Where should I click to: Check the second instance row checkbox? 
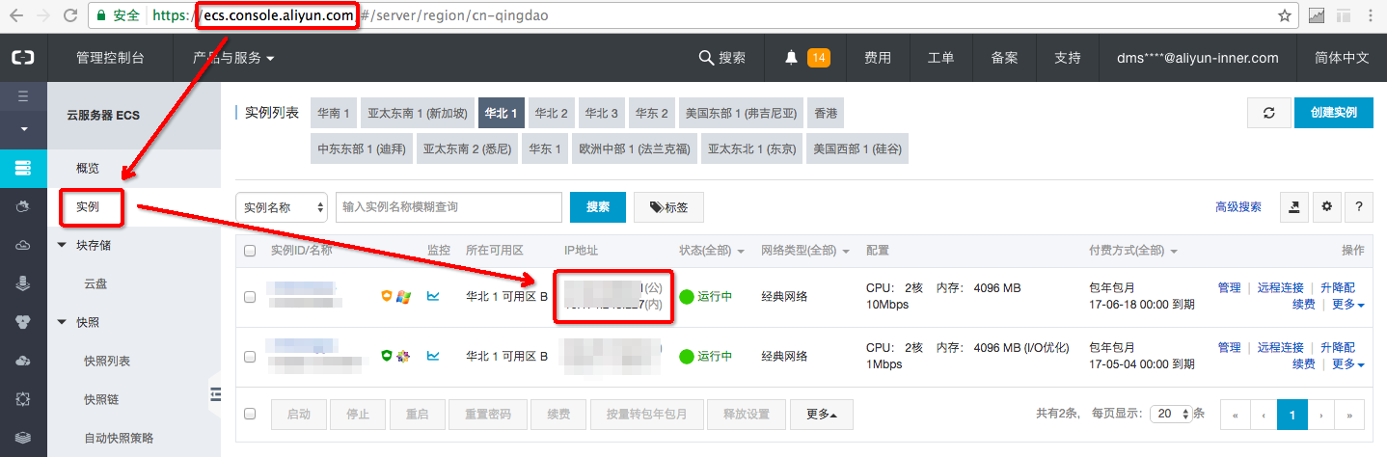click(250, 357)
